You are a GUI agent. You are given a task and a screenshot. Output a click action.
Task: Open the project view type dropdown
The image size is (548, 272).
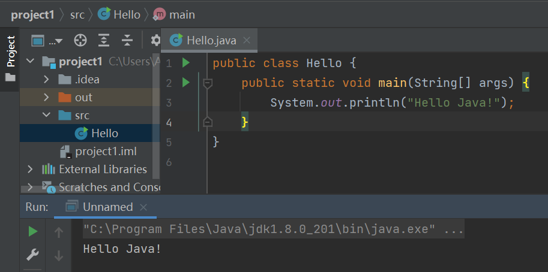tap(47, 41)
